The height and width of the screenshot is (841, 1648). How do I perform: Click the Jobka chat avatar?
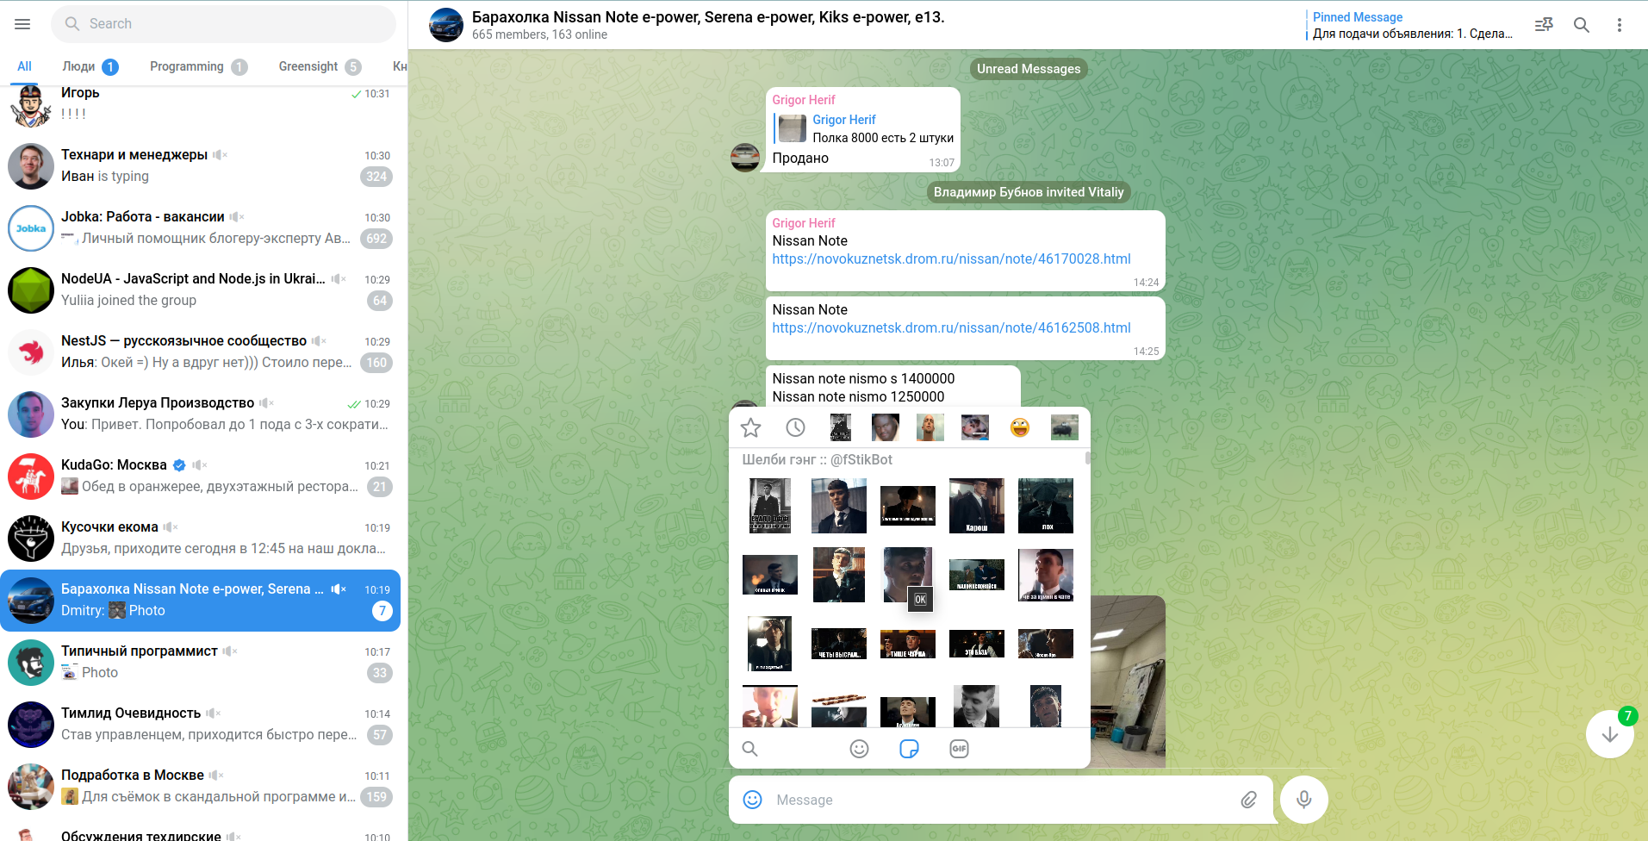coord(31,228)
